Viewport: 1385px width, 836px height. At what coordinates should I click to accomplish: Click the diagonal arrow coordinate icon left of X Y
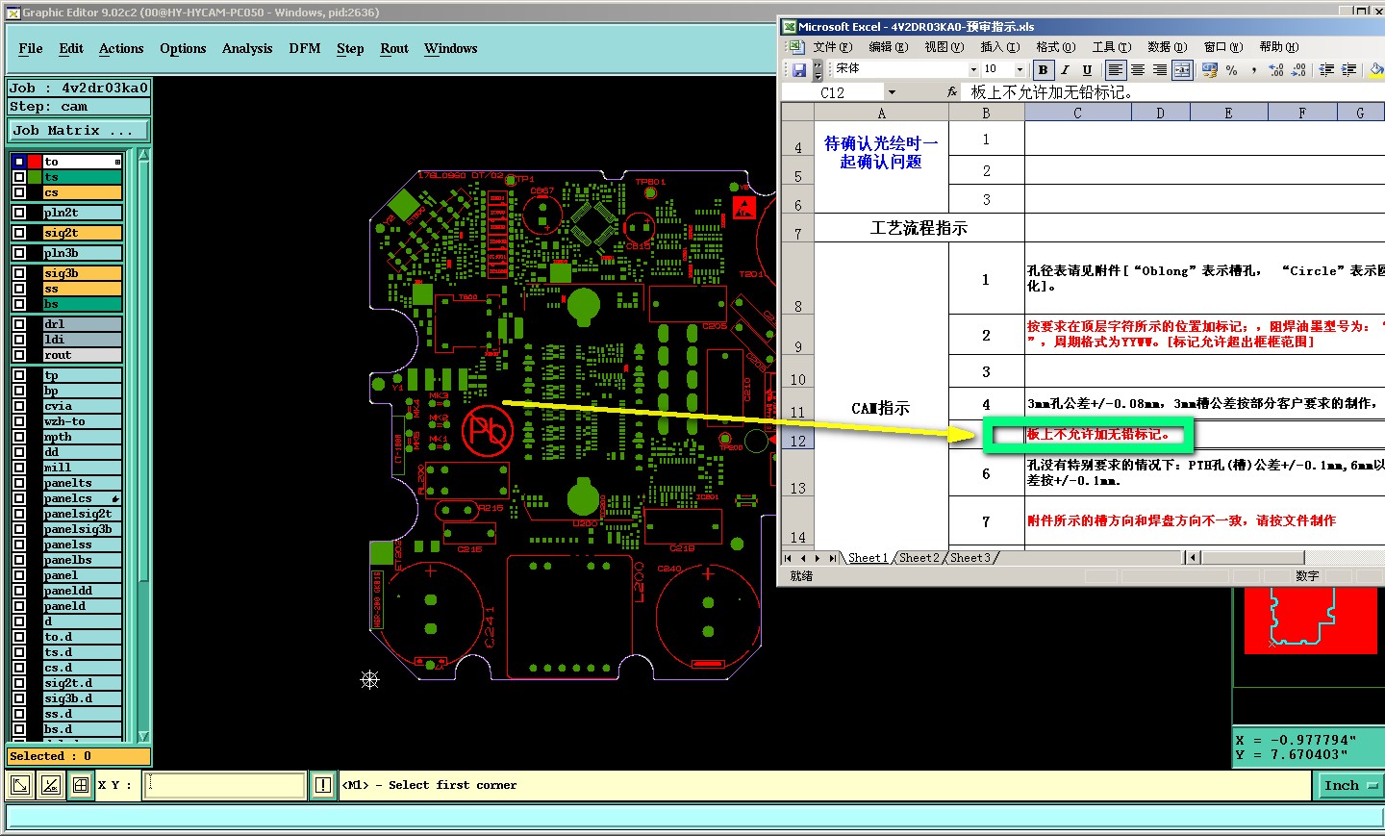19,785
